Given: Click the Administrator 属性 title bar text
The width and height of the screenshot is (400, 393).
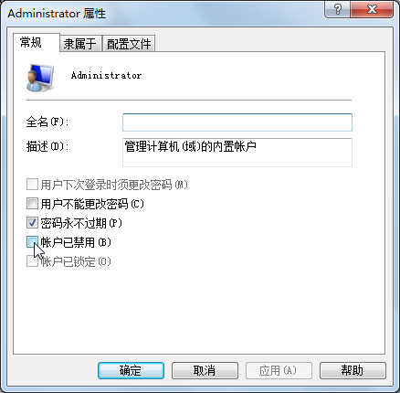Looking at the screenshot, I should point(57,14).
